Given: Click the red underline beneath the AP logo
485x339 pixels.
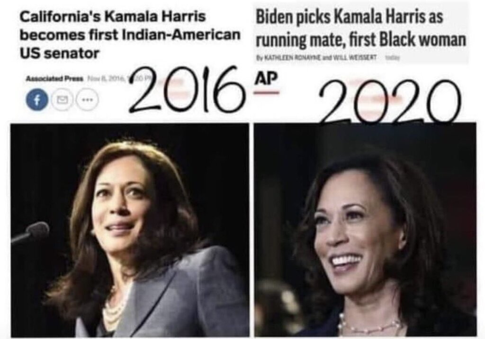Looking at the screenshot, I should [266, 92].
